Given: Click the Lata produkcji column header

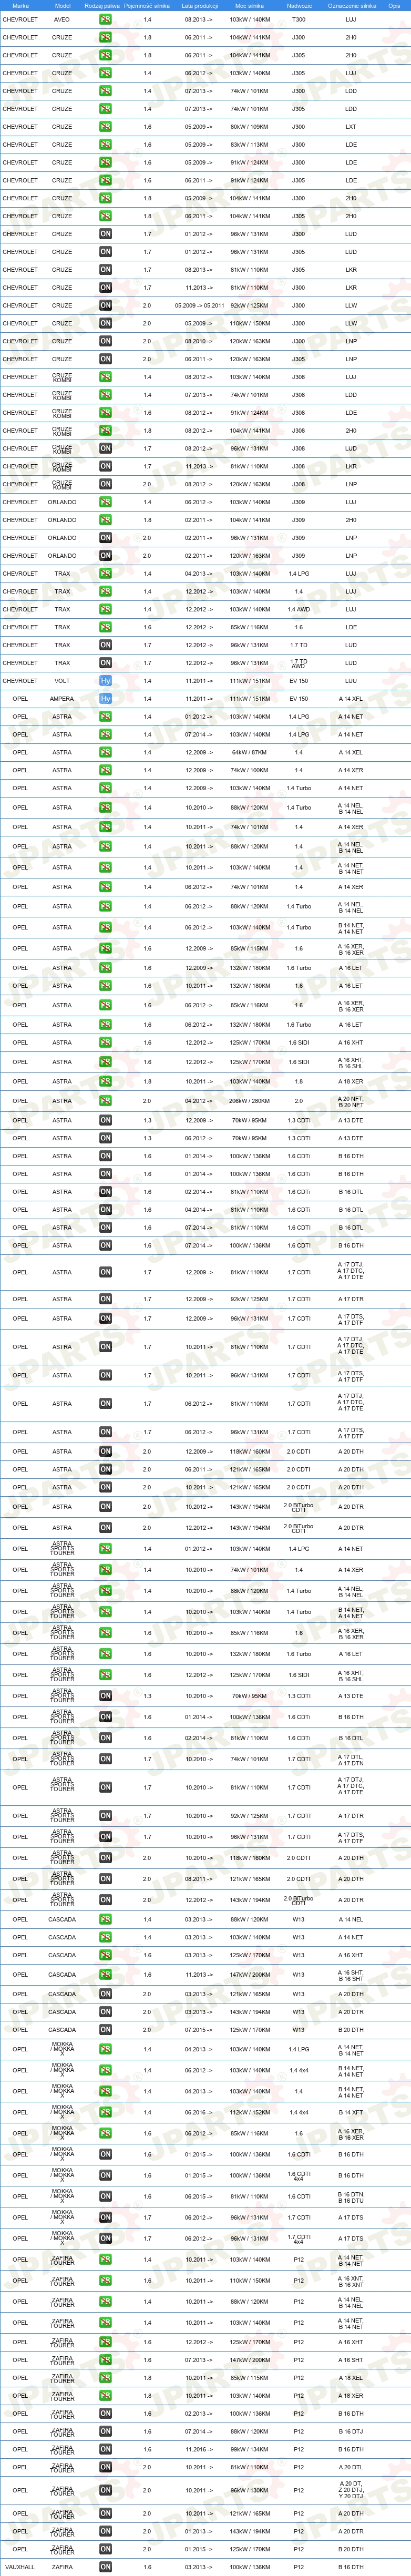Looking at the screenshot, I should click(200, 5).
